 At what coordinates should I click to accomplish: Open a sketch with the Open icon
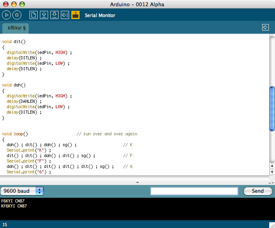44,15
